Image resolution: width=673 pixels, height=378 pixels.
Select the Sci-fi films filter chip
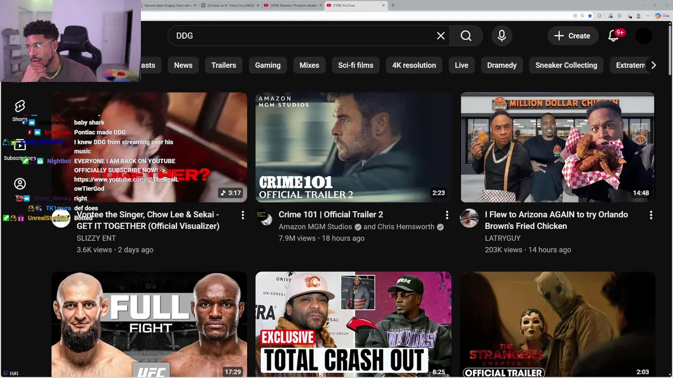point(355,65)
